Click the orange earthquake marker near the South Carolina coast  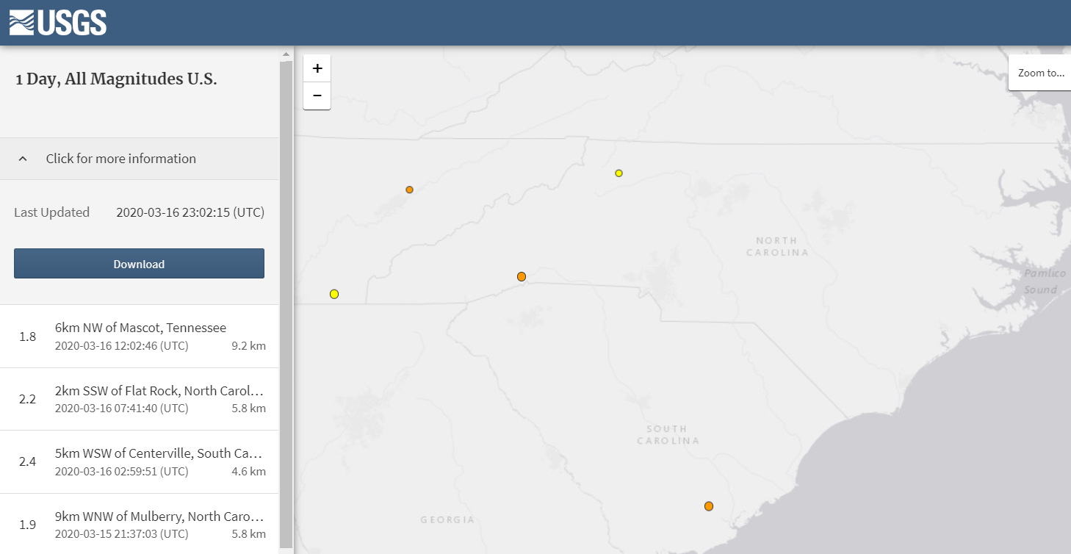click(x=709, y=506)
